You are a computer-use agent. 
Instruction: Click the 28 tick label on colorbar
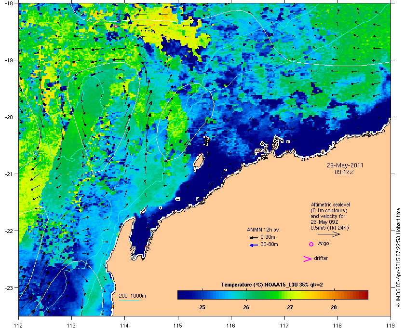[334, 307]
